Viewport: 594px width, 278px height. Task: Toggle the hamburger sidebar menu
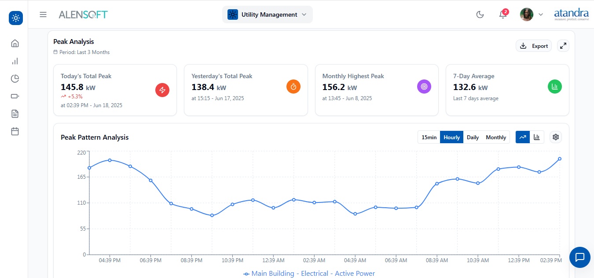click(x=43, y=14)
